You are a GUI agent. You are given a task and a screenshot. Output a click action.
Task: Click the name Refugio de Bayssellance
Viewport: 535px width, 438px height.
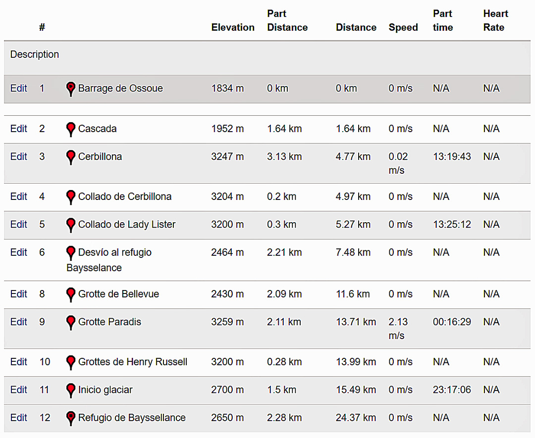click(132, 418)
